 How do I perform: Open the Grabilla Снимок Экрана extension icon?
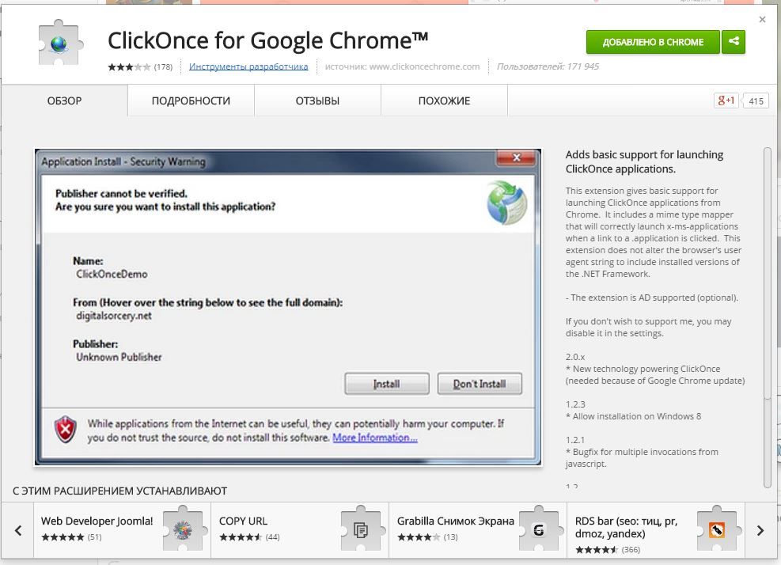click(539, 529)
